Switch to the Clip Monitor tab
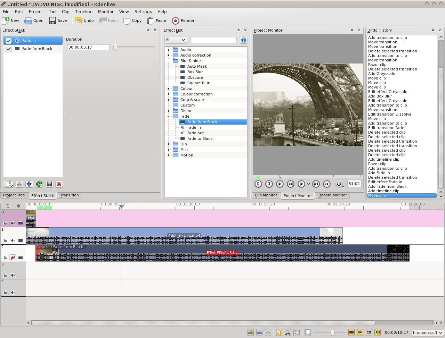 [x=266, y=195]
